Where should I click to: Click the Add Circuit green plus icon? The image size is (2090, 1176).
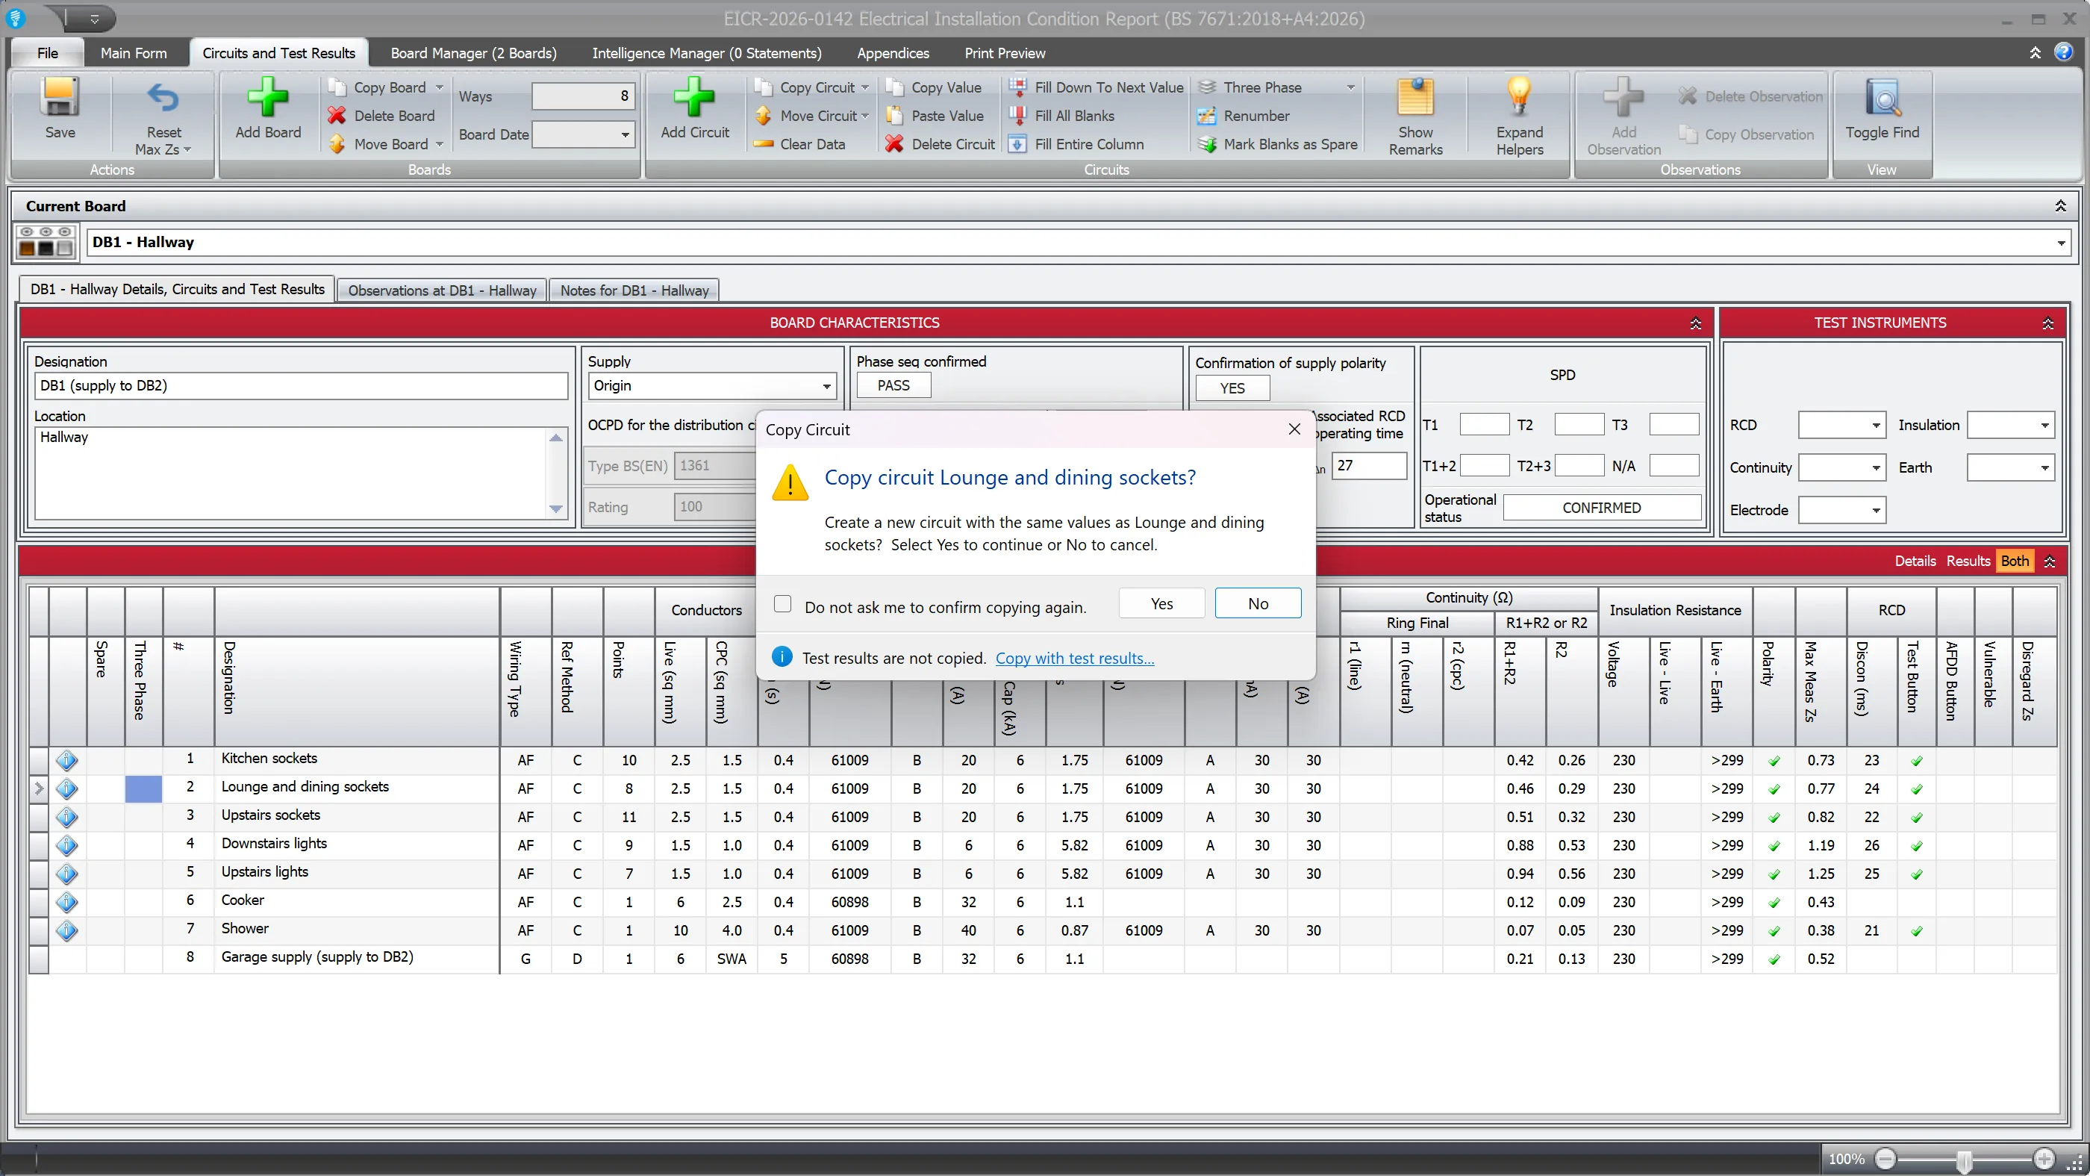coord(694,97)
